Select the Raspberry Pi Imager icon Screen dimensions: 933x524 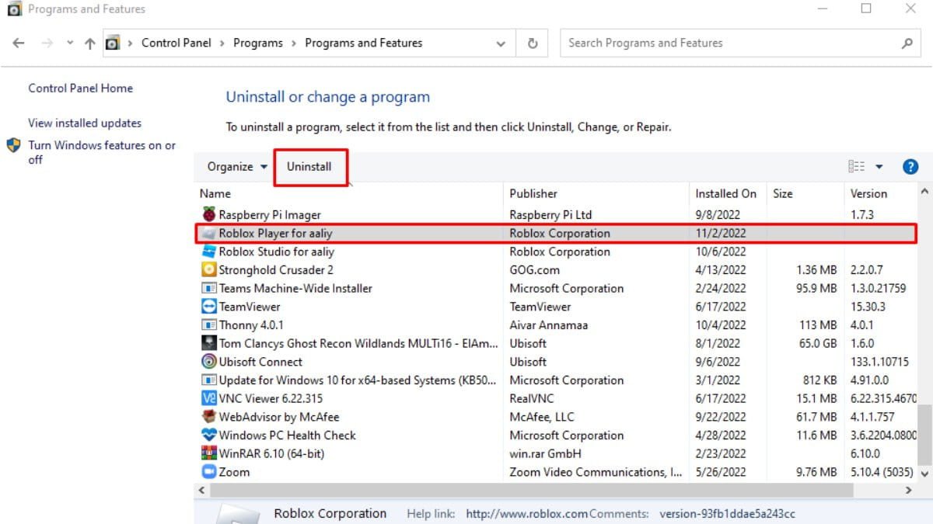208,214
